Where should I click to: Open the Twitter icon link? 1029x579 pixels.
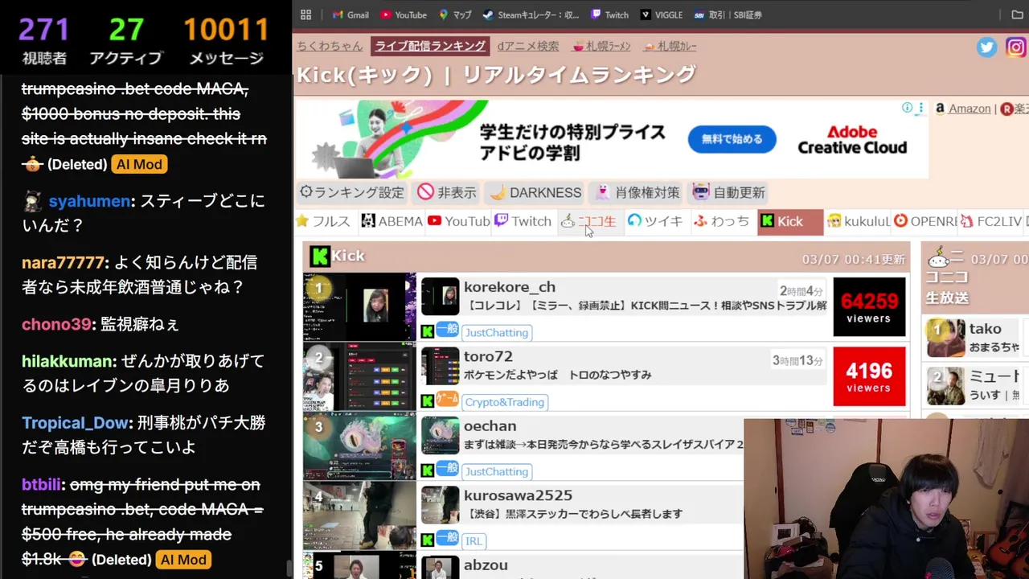(986, 47)
